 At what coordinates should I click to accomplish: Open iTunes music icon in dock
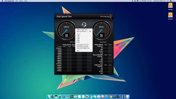pyautogui.click(x=99, y=97)
